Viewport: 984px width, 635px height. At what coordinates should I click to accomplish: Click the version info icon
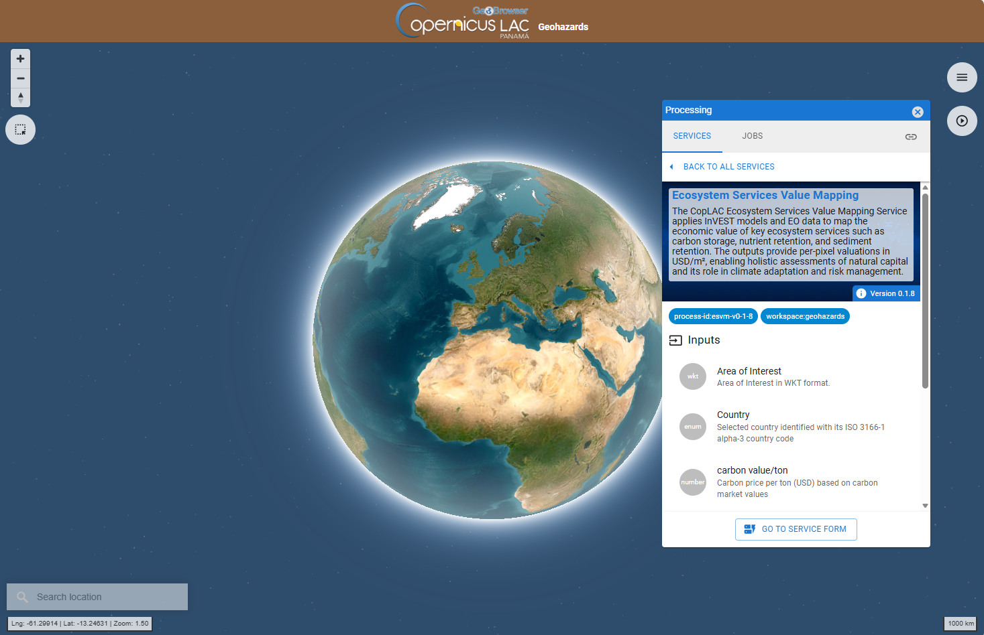click(x=861, y=293)
